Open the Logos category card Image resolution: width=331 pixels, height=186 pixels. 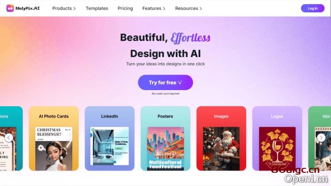point(277,138)
